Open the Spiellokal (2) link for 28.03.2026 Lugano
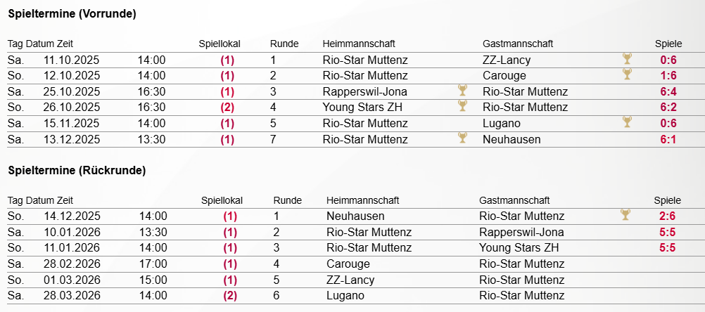This screenshot has width=705, height=312. [x=230, y=296]
